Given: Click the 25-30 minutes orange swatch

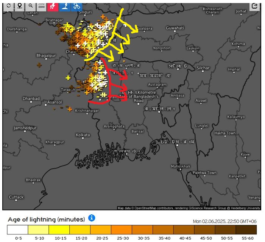Looking at the screenshot, I should tap(122, 230).
